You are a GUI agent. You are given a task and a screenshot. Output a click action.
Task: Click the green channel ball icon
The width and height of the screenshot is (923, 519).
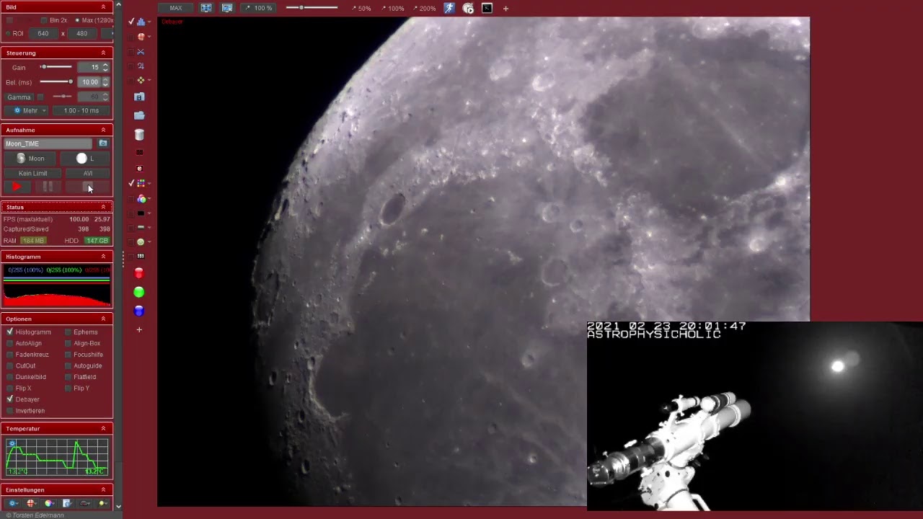139,292
